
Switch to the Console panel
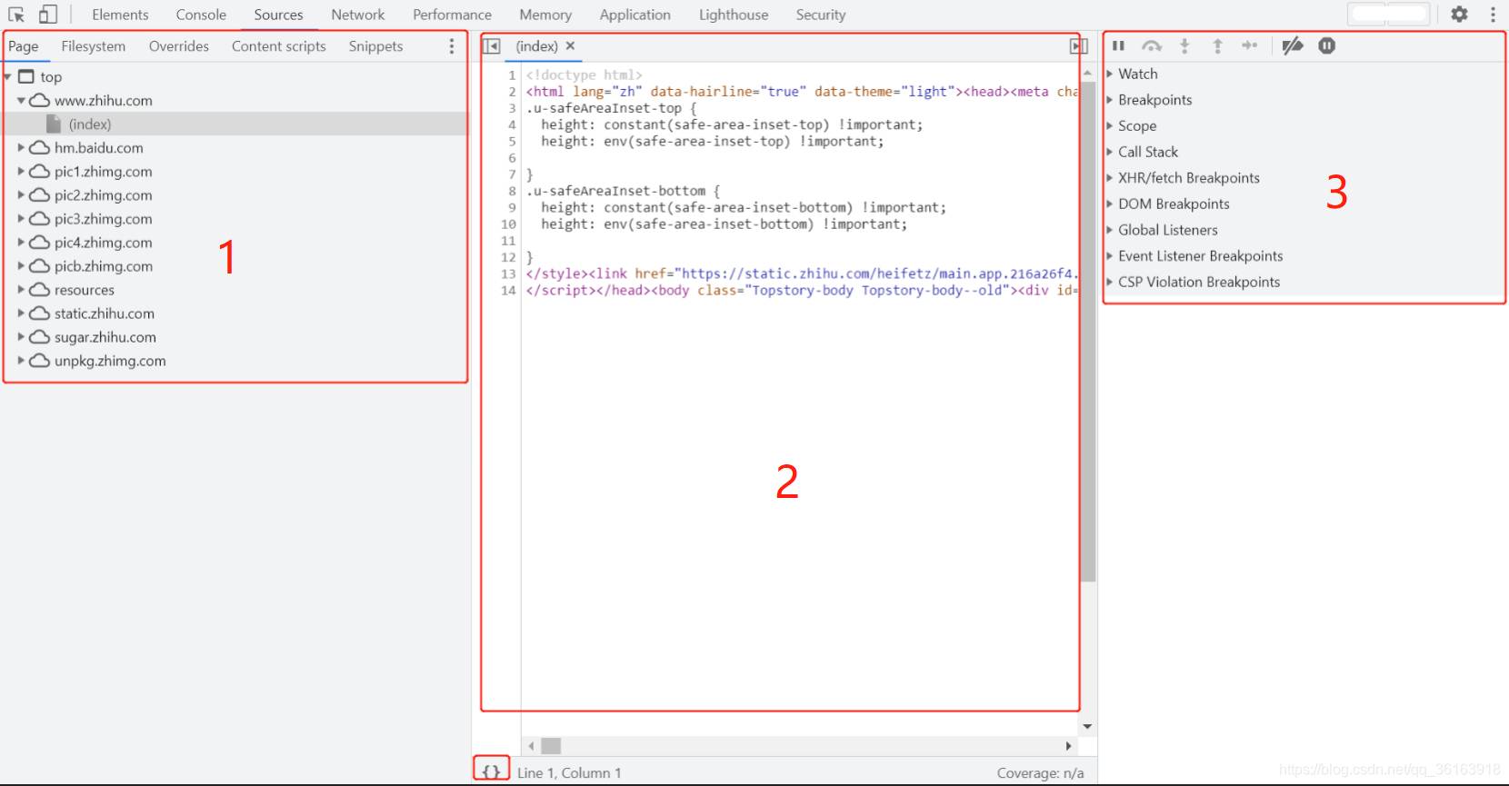201,15
